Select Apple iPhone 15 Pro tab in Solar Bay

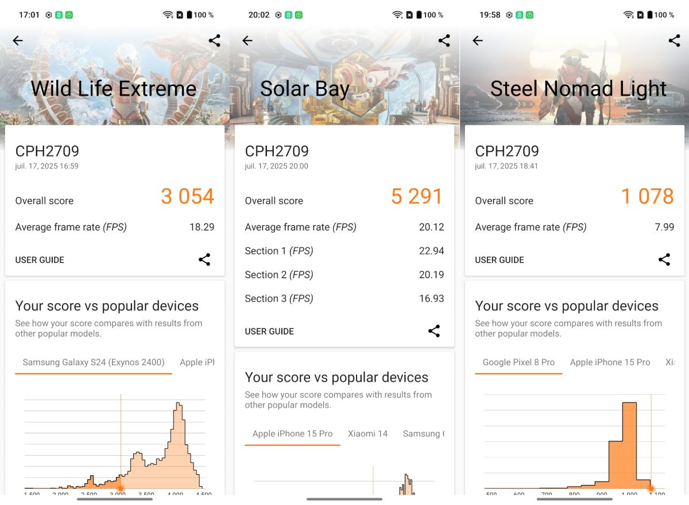point(292,434)
